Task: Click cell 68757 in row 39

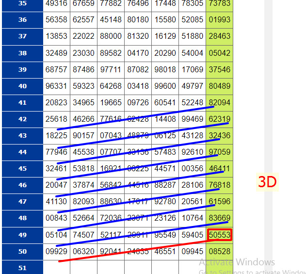Action: (x=56, y=70)
